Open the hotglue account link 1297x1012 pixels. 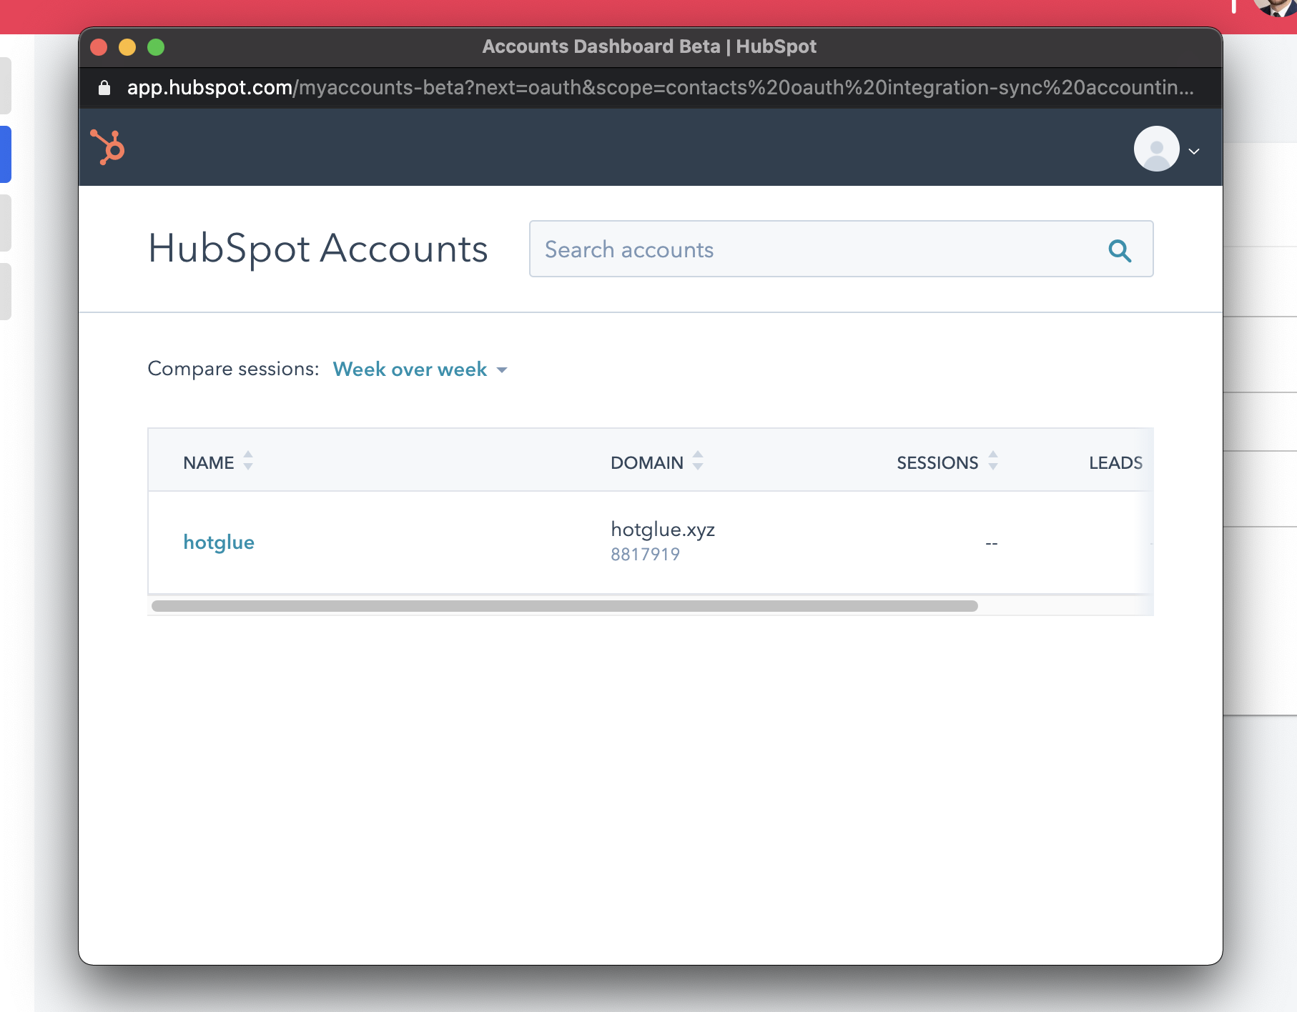(219, 542)
